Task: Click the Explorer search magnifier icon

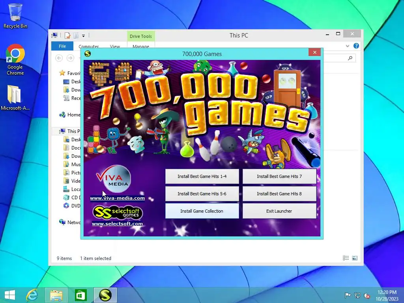Action: pos(350,58)
